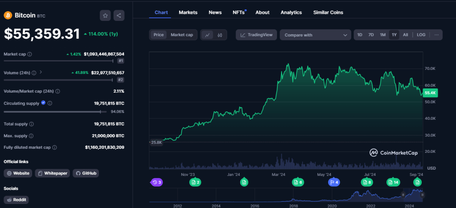456x208 pixels.
Task: Open the NFTs tab
Action: 239,12
